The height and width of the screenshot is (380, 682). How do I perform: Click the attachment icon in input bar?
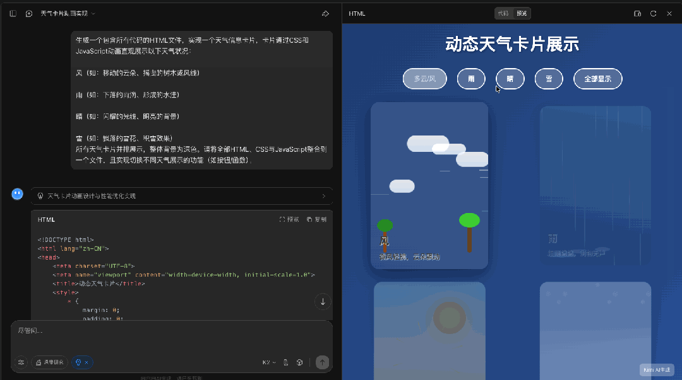(286, 362)
